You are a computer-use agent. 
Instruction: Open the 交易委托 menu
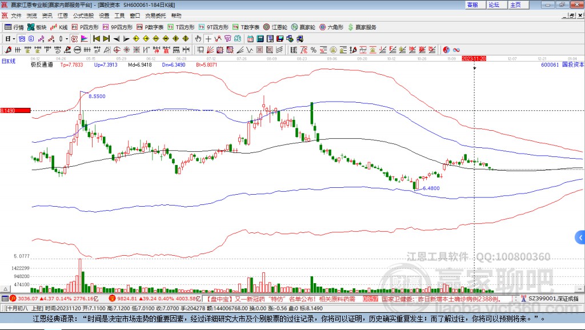pyautogui.click(x=155, y=15)
